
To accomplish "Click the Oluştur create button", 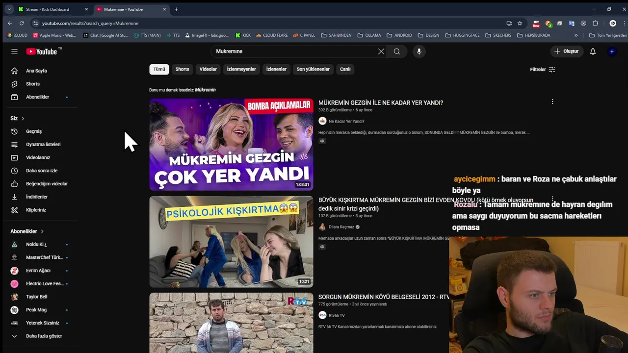I will click(x=566, y=51).
